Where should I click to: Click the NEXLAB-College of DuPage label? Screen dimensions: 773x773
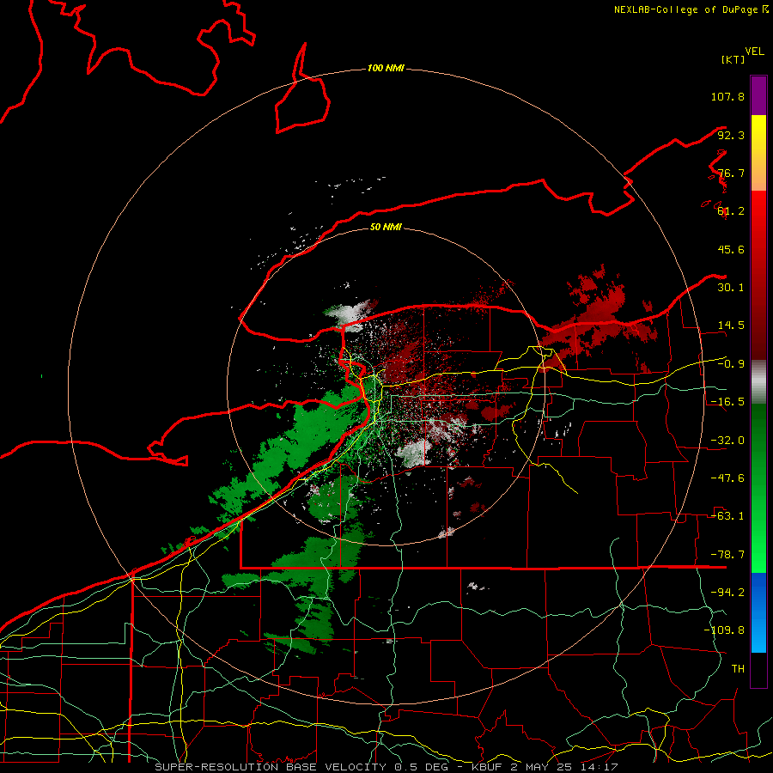[x=691, y=9]
